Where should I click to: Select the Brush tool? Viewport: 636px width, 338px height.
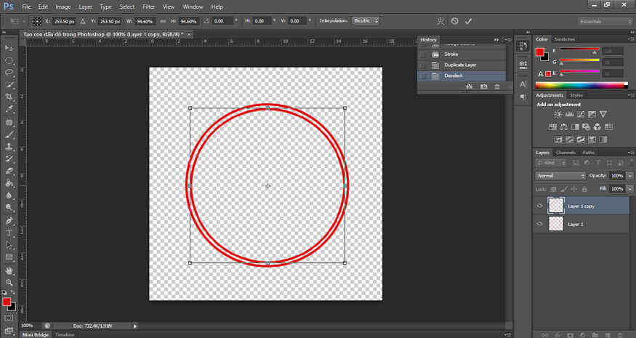pyautogui.click(x=9, y=134)
